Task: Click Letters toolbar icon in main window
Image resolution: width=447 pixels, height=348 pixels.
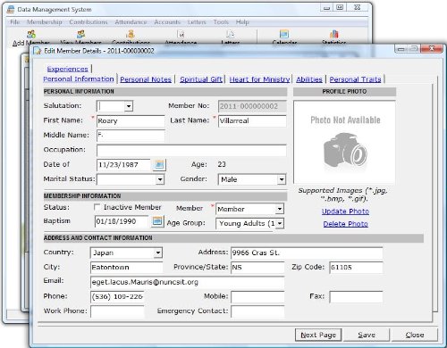Action: pyautogui.click(x=231, y=34)
